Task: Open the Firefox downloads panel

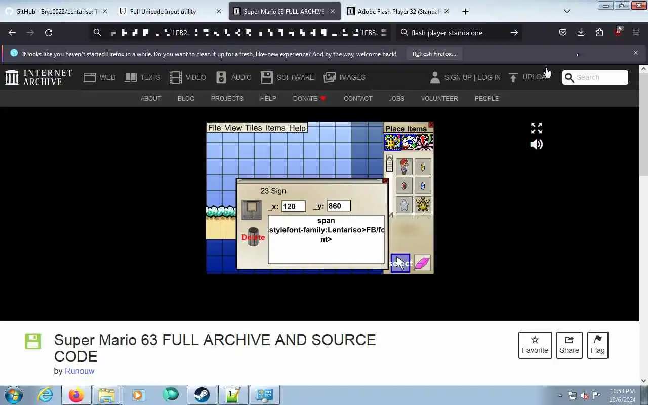Action: pos(581,32)
